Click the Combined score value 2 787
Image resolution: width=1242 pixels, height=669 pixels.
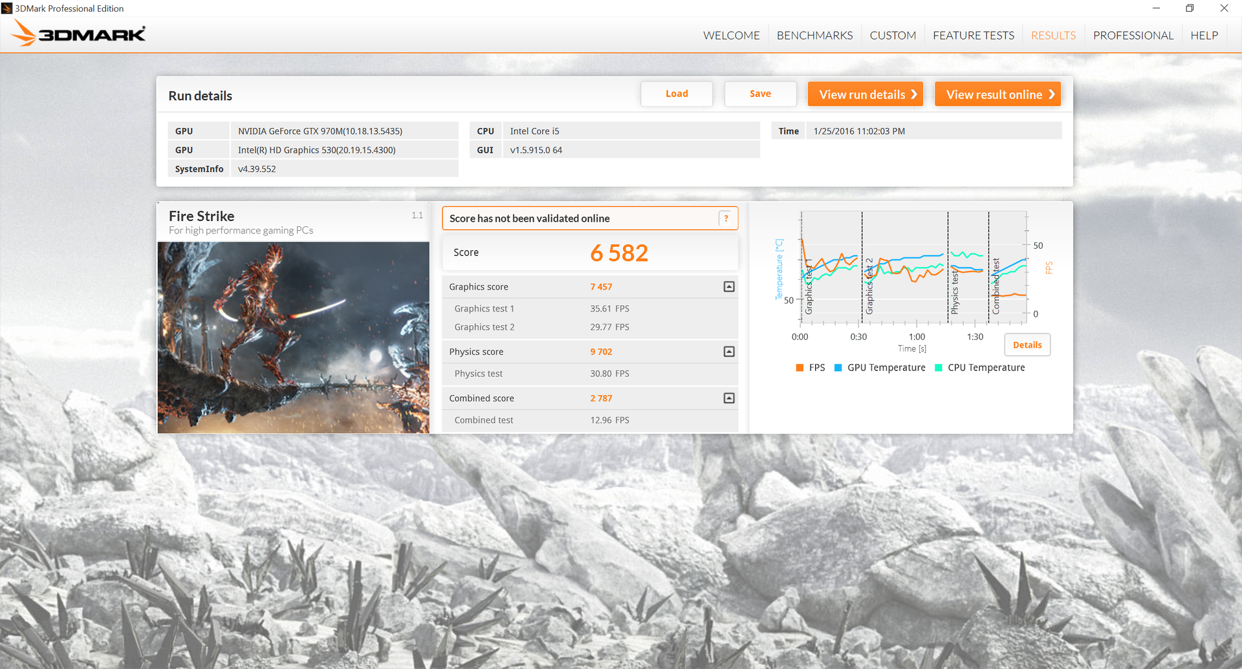601,398
